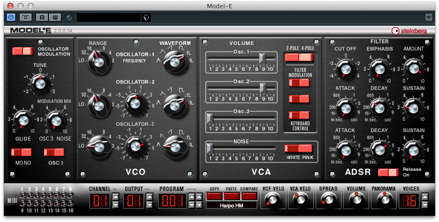Click the Program number display 001
This screenshot has height=222, width=439.
pyautogui.click(x=172, y=201)
